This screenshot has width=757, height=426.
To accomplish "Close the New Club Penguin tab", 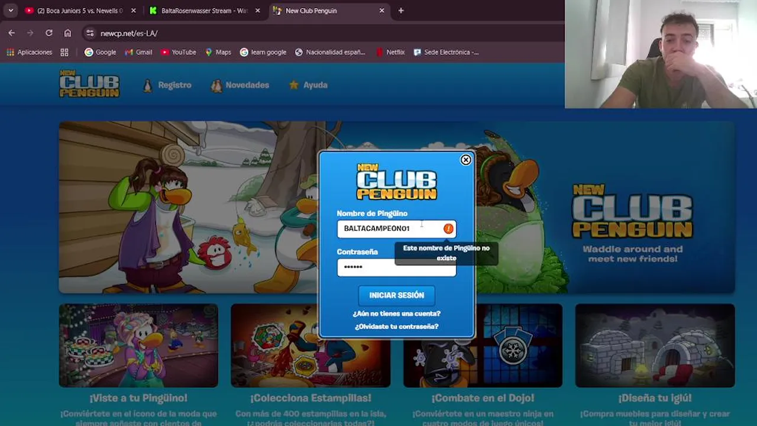I will 381,11.
